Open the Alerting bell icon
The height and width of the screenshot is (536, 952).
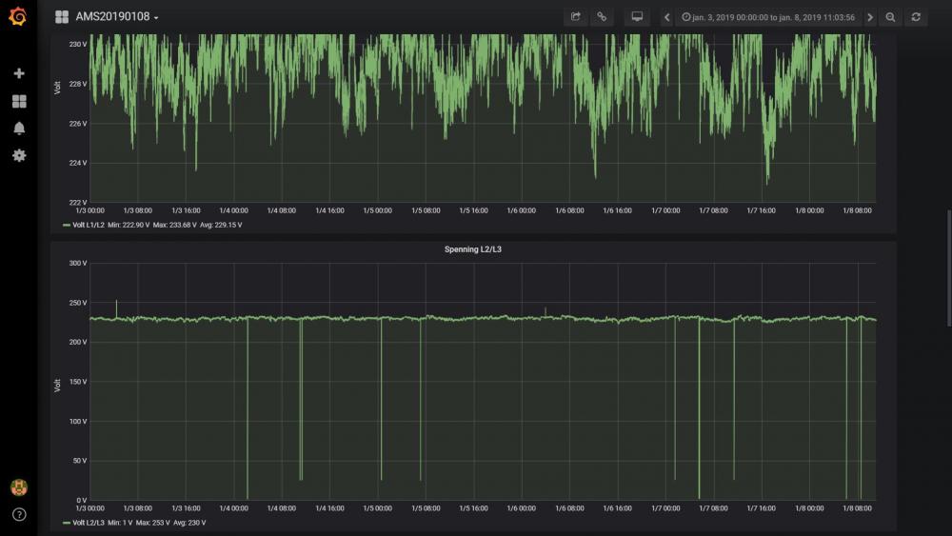pyautogui.click(x=19, y=129)
